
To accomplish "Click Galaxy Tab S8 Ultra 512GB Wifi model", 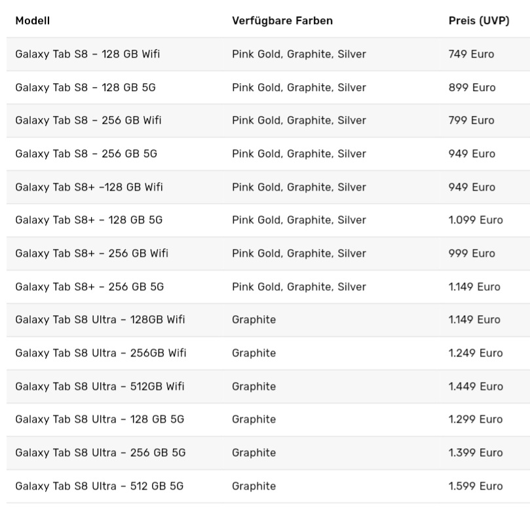I will point(100,387).
